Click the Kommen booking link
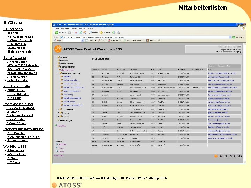The width and height of the screenshot is (251, 188). click(62, 144)
